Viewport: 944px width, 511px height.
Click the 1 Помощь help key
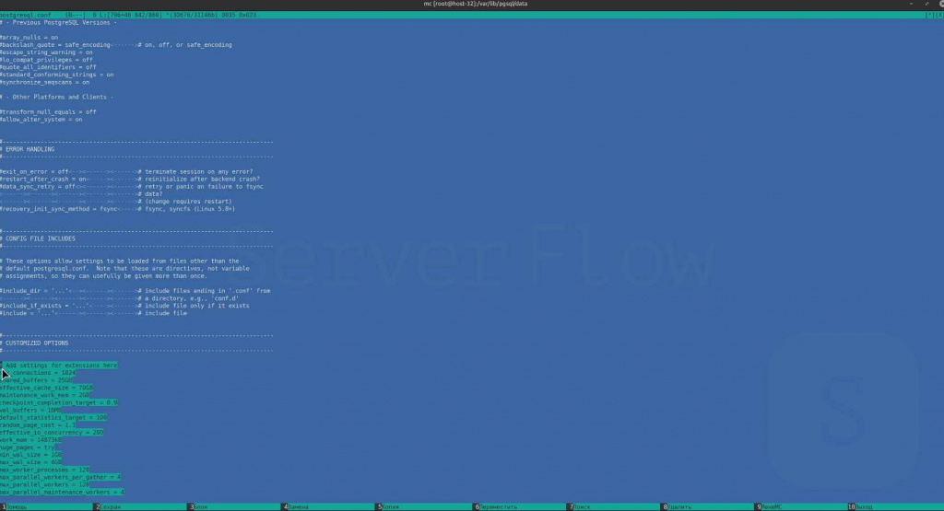coord(18,506)
